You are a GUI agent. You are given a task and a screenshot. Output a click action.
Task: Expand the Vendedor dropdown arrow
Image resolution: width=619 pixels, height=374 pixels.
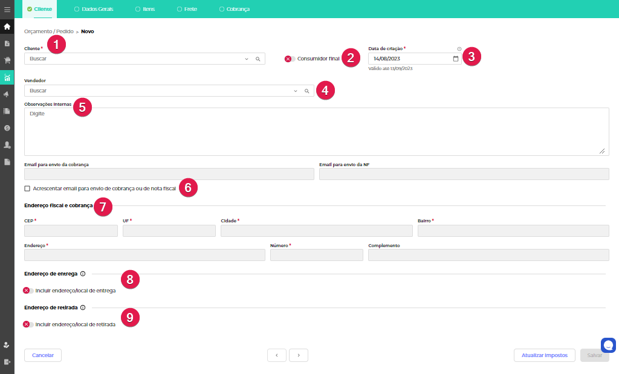pos(296,91)
